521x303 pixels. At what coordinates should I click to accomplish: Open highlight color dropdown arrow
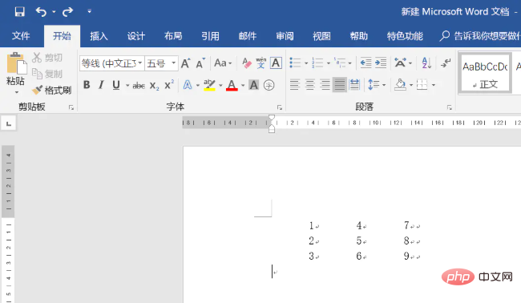pos(220,86)
